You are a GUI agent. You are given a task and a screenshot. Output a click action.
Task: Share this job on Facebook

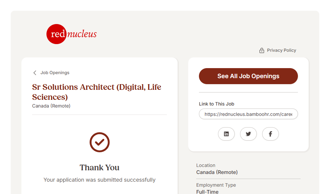(270, 134)
